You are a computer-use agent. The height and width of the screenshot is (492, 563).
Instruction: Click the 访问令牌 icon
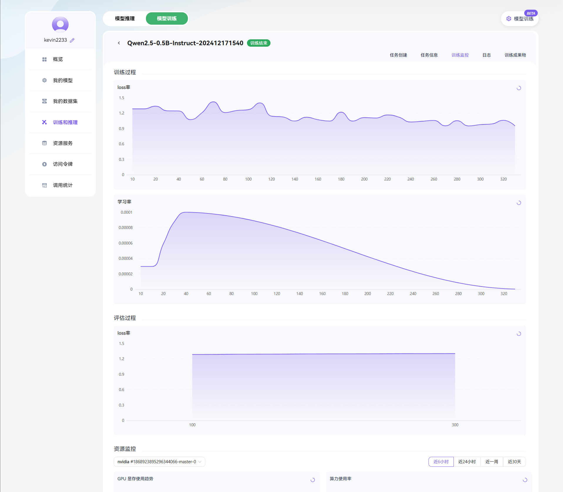pyautogui.click(x=44, y=164)
